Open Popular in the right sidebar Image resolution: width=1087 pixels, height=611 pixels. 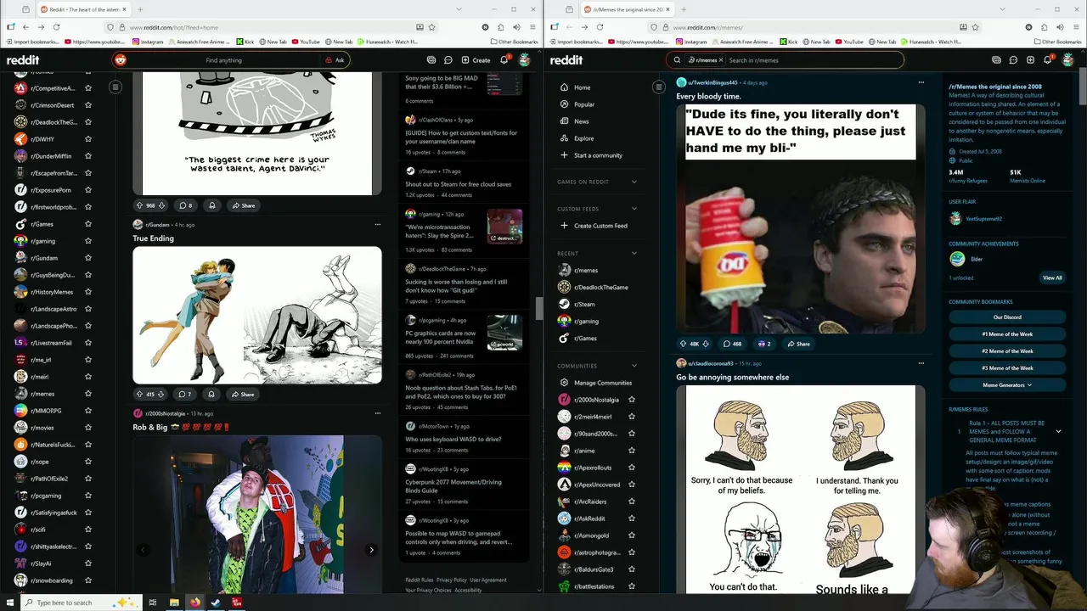point(584,104)
